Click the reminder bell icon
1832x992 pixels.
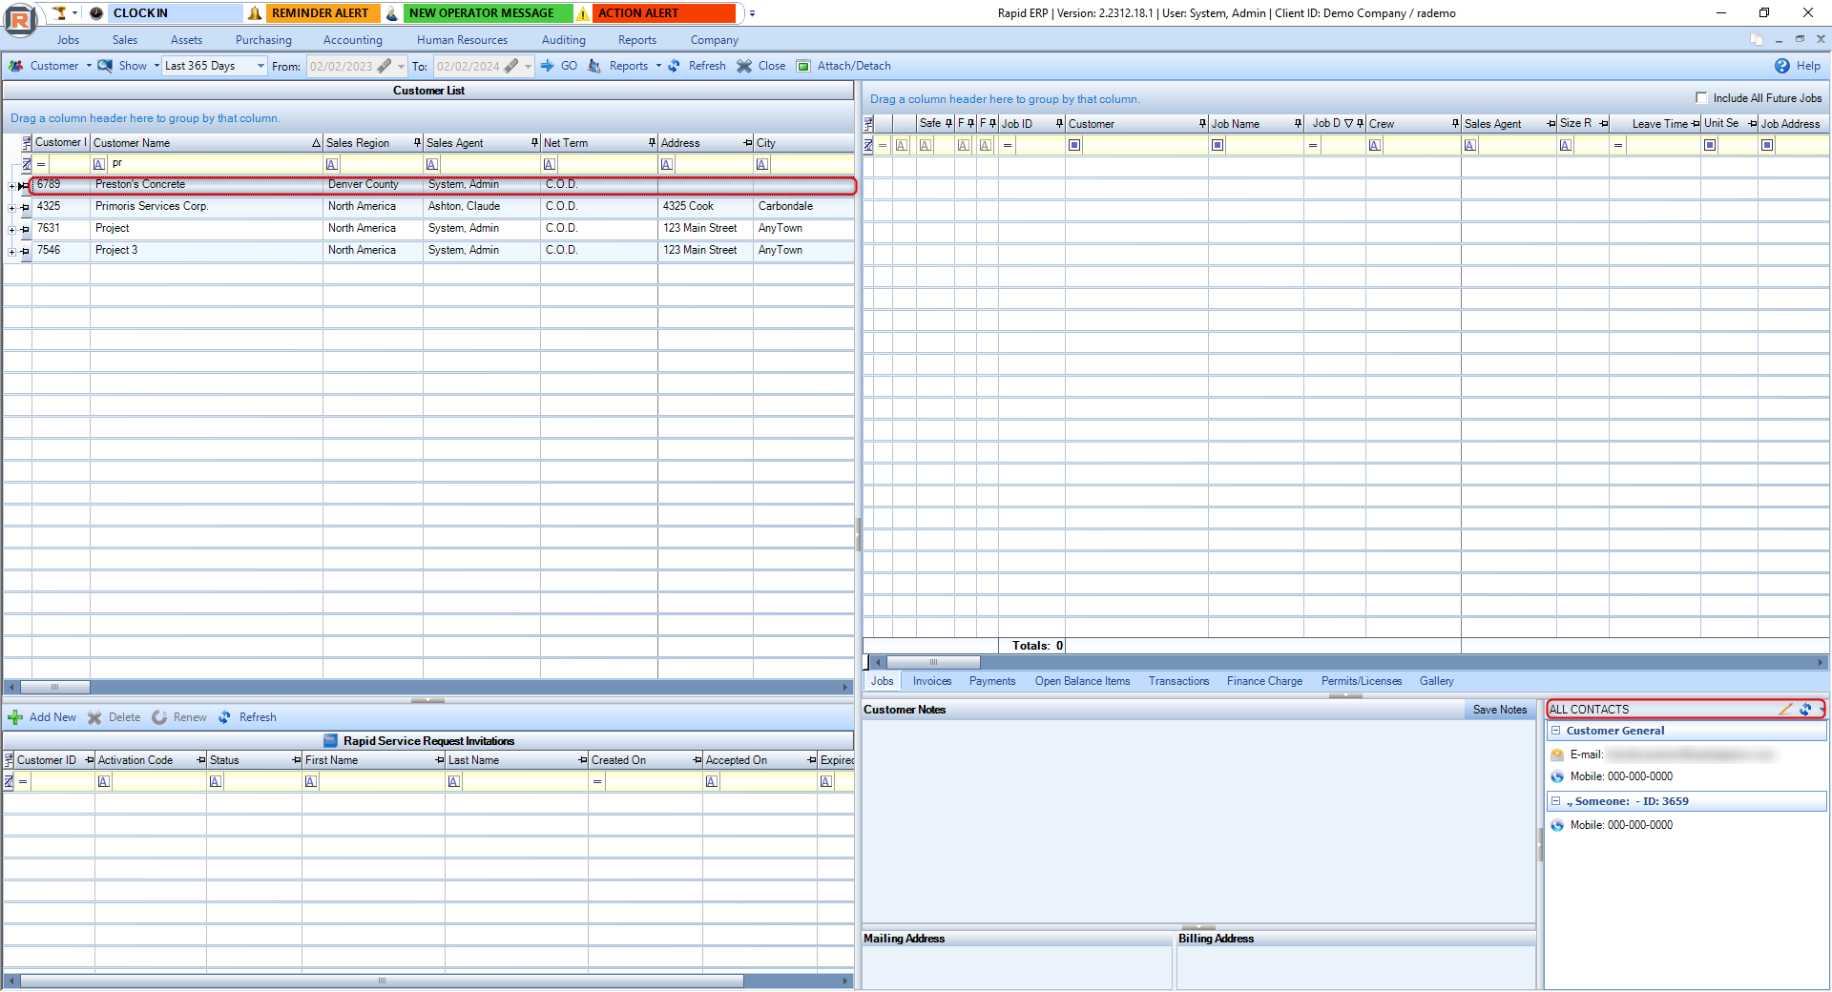click(255, 13)
